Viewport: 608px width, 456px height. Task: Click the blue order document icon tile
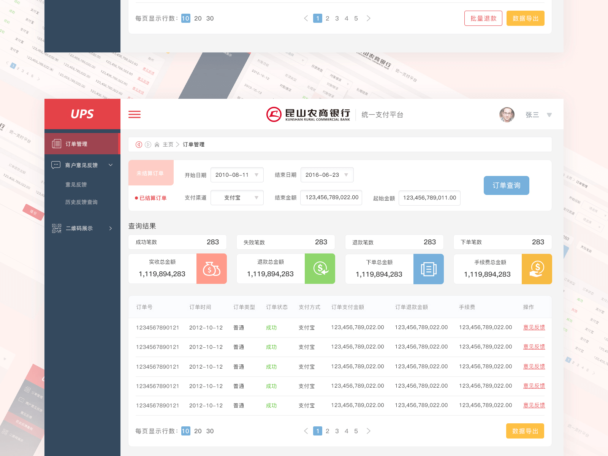[428, 269]
